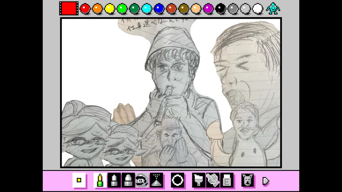Click the cyan robot palette switcher
Screen dimensions: 342x192
273,9
